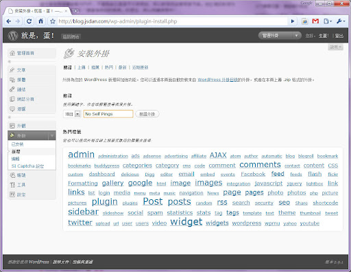
Task: Click the documentation link in footer
Action: [61, 262]
